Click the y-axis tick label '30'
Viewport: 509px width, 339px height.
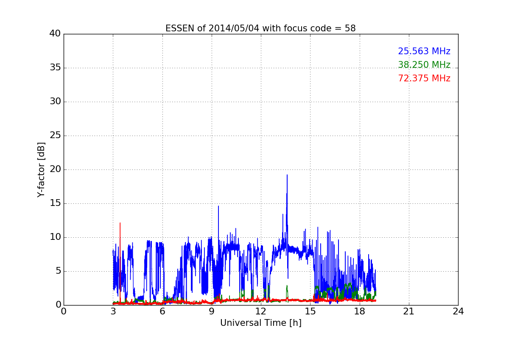coord(55,102)
